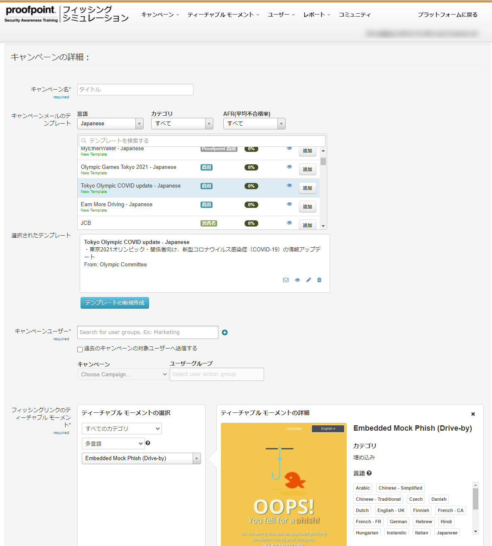Open the Embedded Mock Phish (Drive-by) dropdown
The width and height of the screenshot is (492, 546).
click(141, 458)
